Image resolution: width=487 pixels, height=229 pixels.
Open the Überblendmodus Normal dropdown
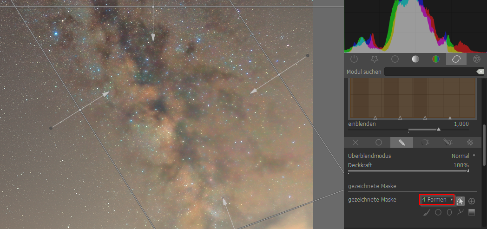click(x=463, y=156)
